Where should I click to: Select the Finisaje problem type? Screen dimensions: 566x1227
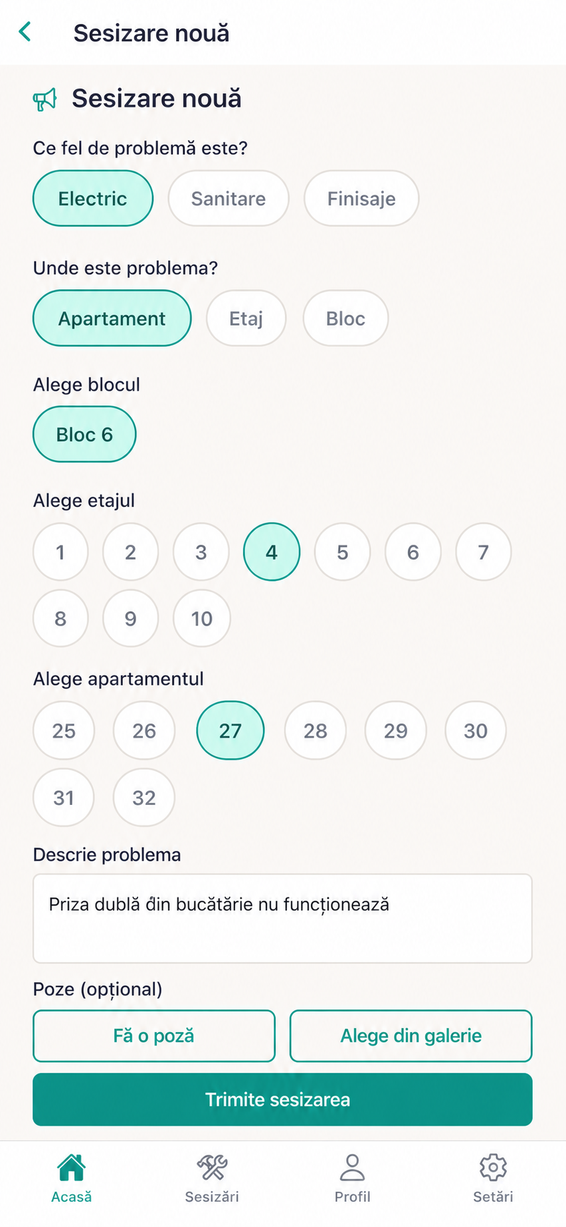tap(361, 198)
